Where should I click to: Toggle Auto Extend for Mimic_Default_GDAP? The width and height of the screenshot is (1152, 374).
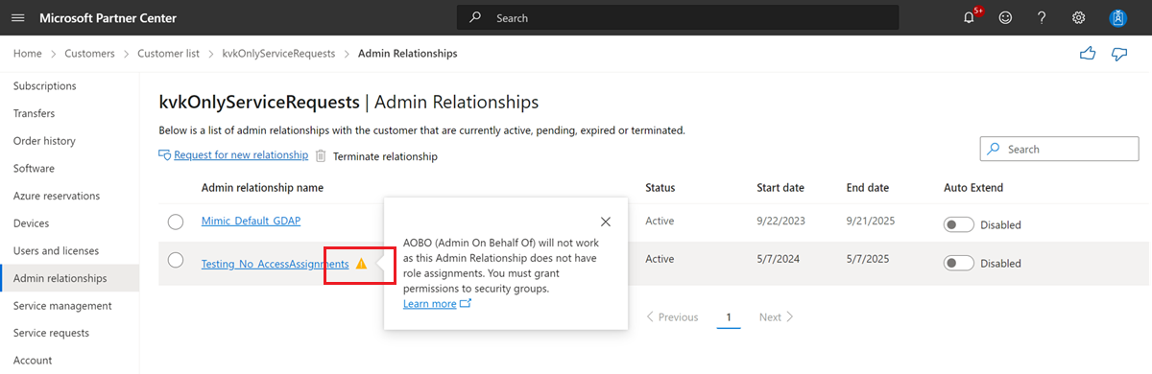pyautogui.click(x=959, y=224)
